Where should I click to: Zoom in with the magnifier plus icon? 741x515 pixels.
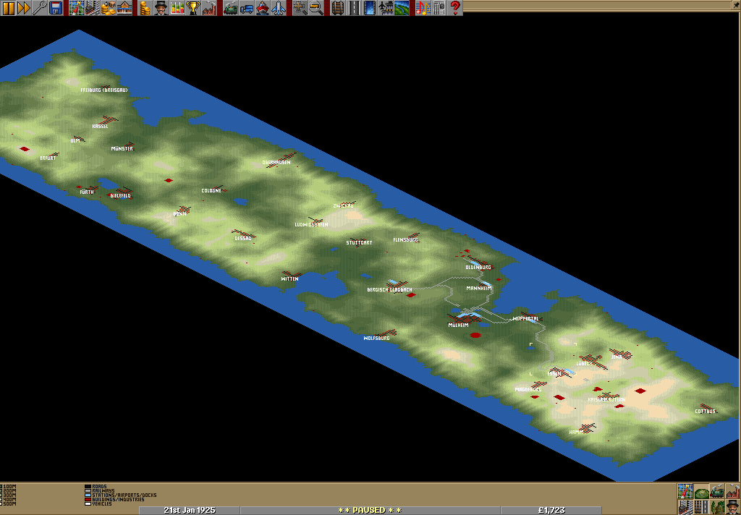(300, 8)
